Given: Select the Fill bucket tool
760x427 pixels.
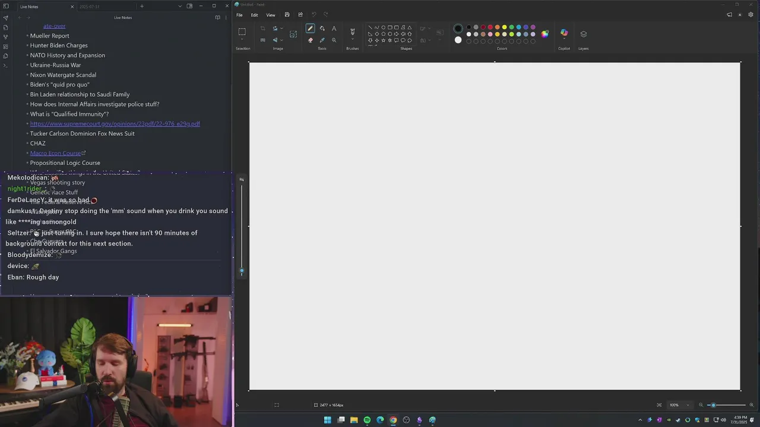Looking at the screenshot, I should pyautogui.click(x=322, y=28).
